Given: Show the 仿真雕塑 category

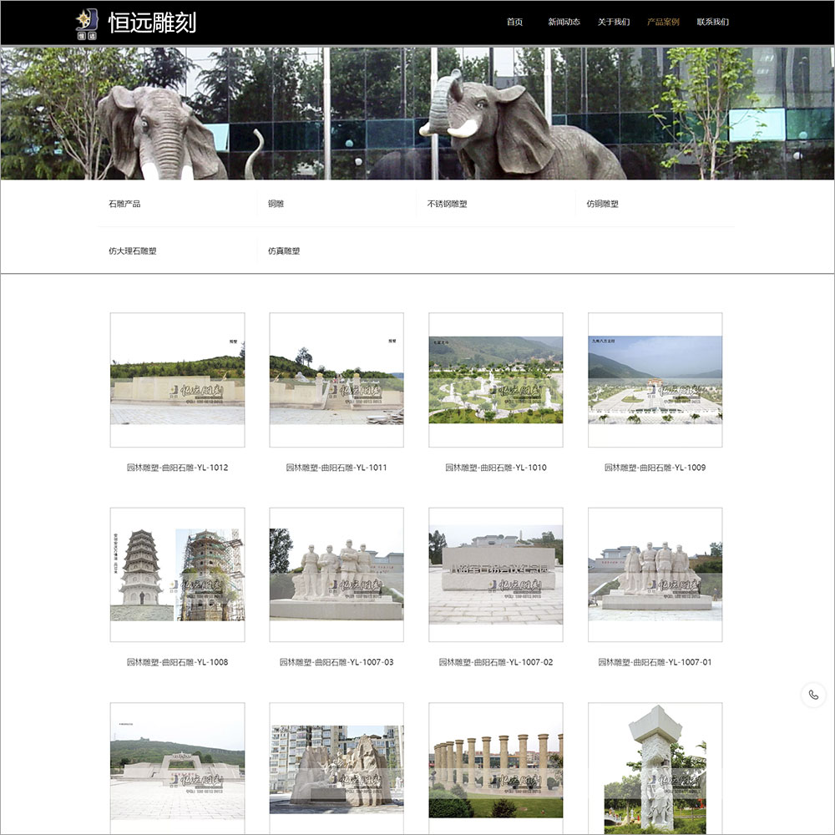Looking at the screenshot, I should click(284, 251).
